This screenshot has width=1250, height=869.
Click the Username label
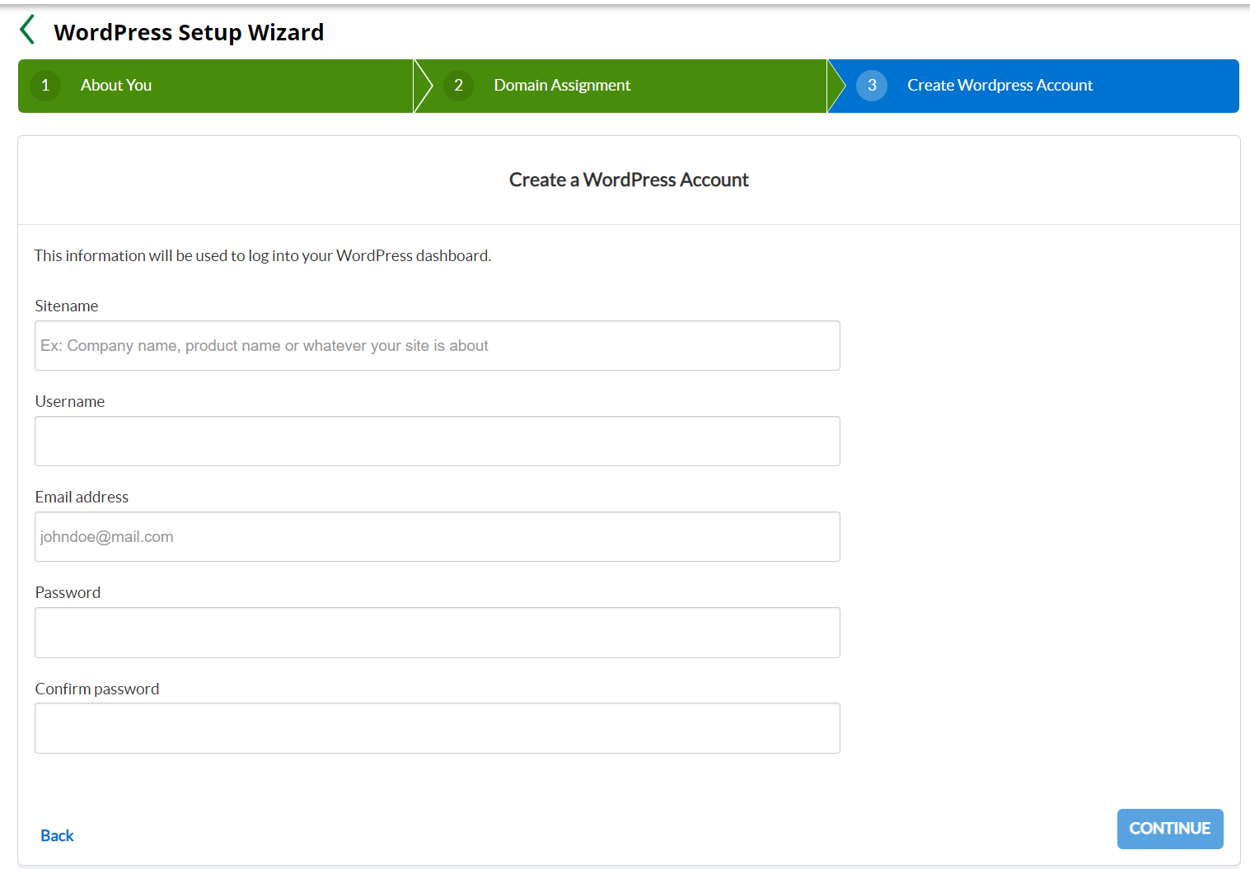(70, 401)
